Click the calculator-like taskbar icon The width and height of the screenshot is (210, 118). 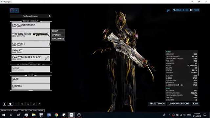[x=41, y=115]
